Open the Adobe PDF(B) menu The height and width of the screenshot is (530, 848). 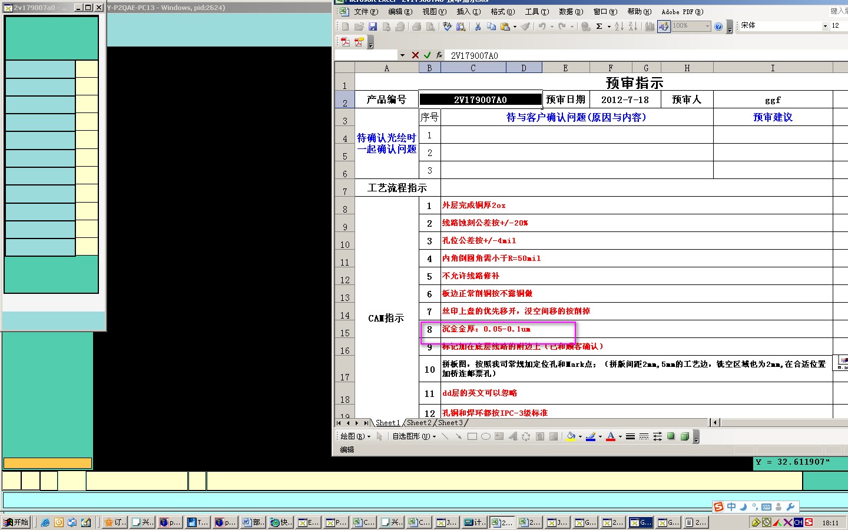tap(683, 12)
